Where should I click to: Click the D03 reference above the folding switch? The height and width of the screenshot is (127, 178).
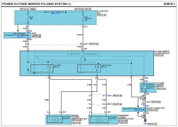(146, 81)
